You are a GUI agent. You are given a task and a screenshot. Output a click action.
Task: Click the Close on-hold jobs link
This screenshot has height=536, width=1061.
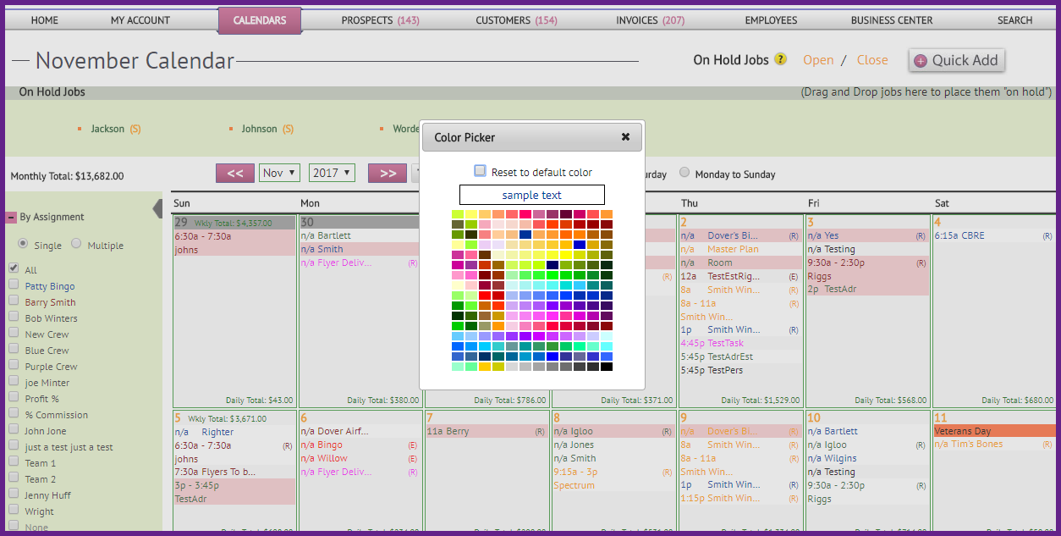pyautogui.click(x=872, y=60)
